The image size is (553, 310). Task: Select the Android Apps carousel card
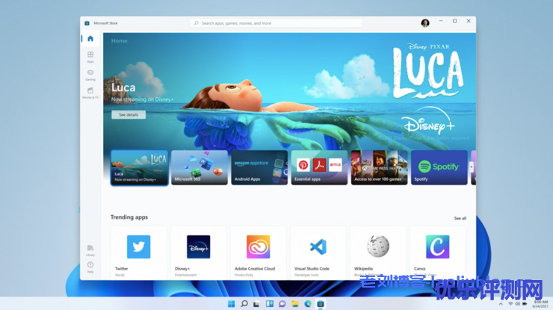click(x=259, y=167)
